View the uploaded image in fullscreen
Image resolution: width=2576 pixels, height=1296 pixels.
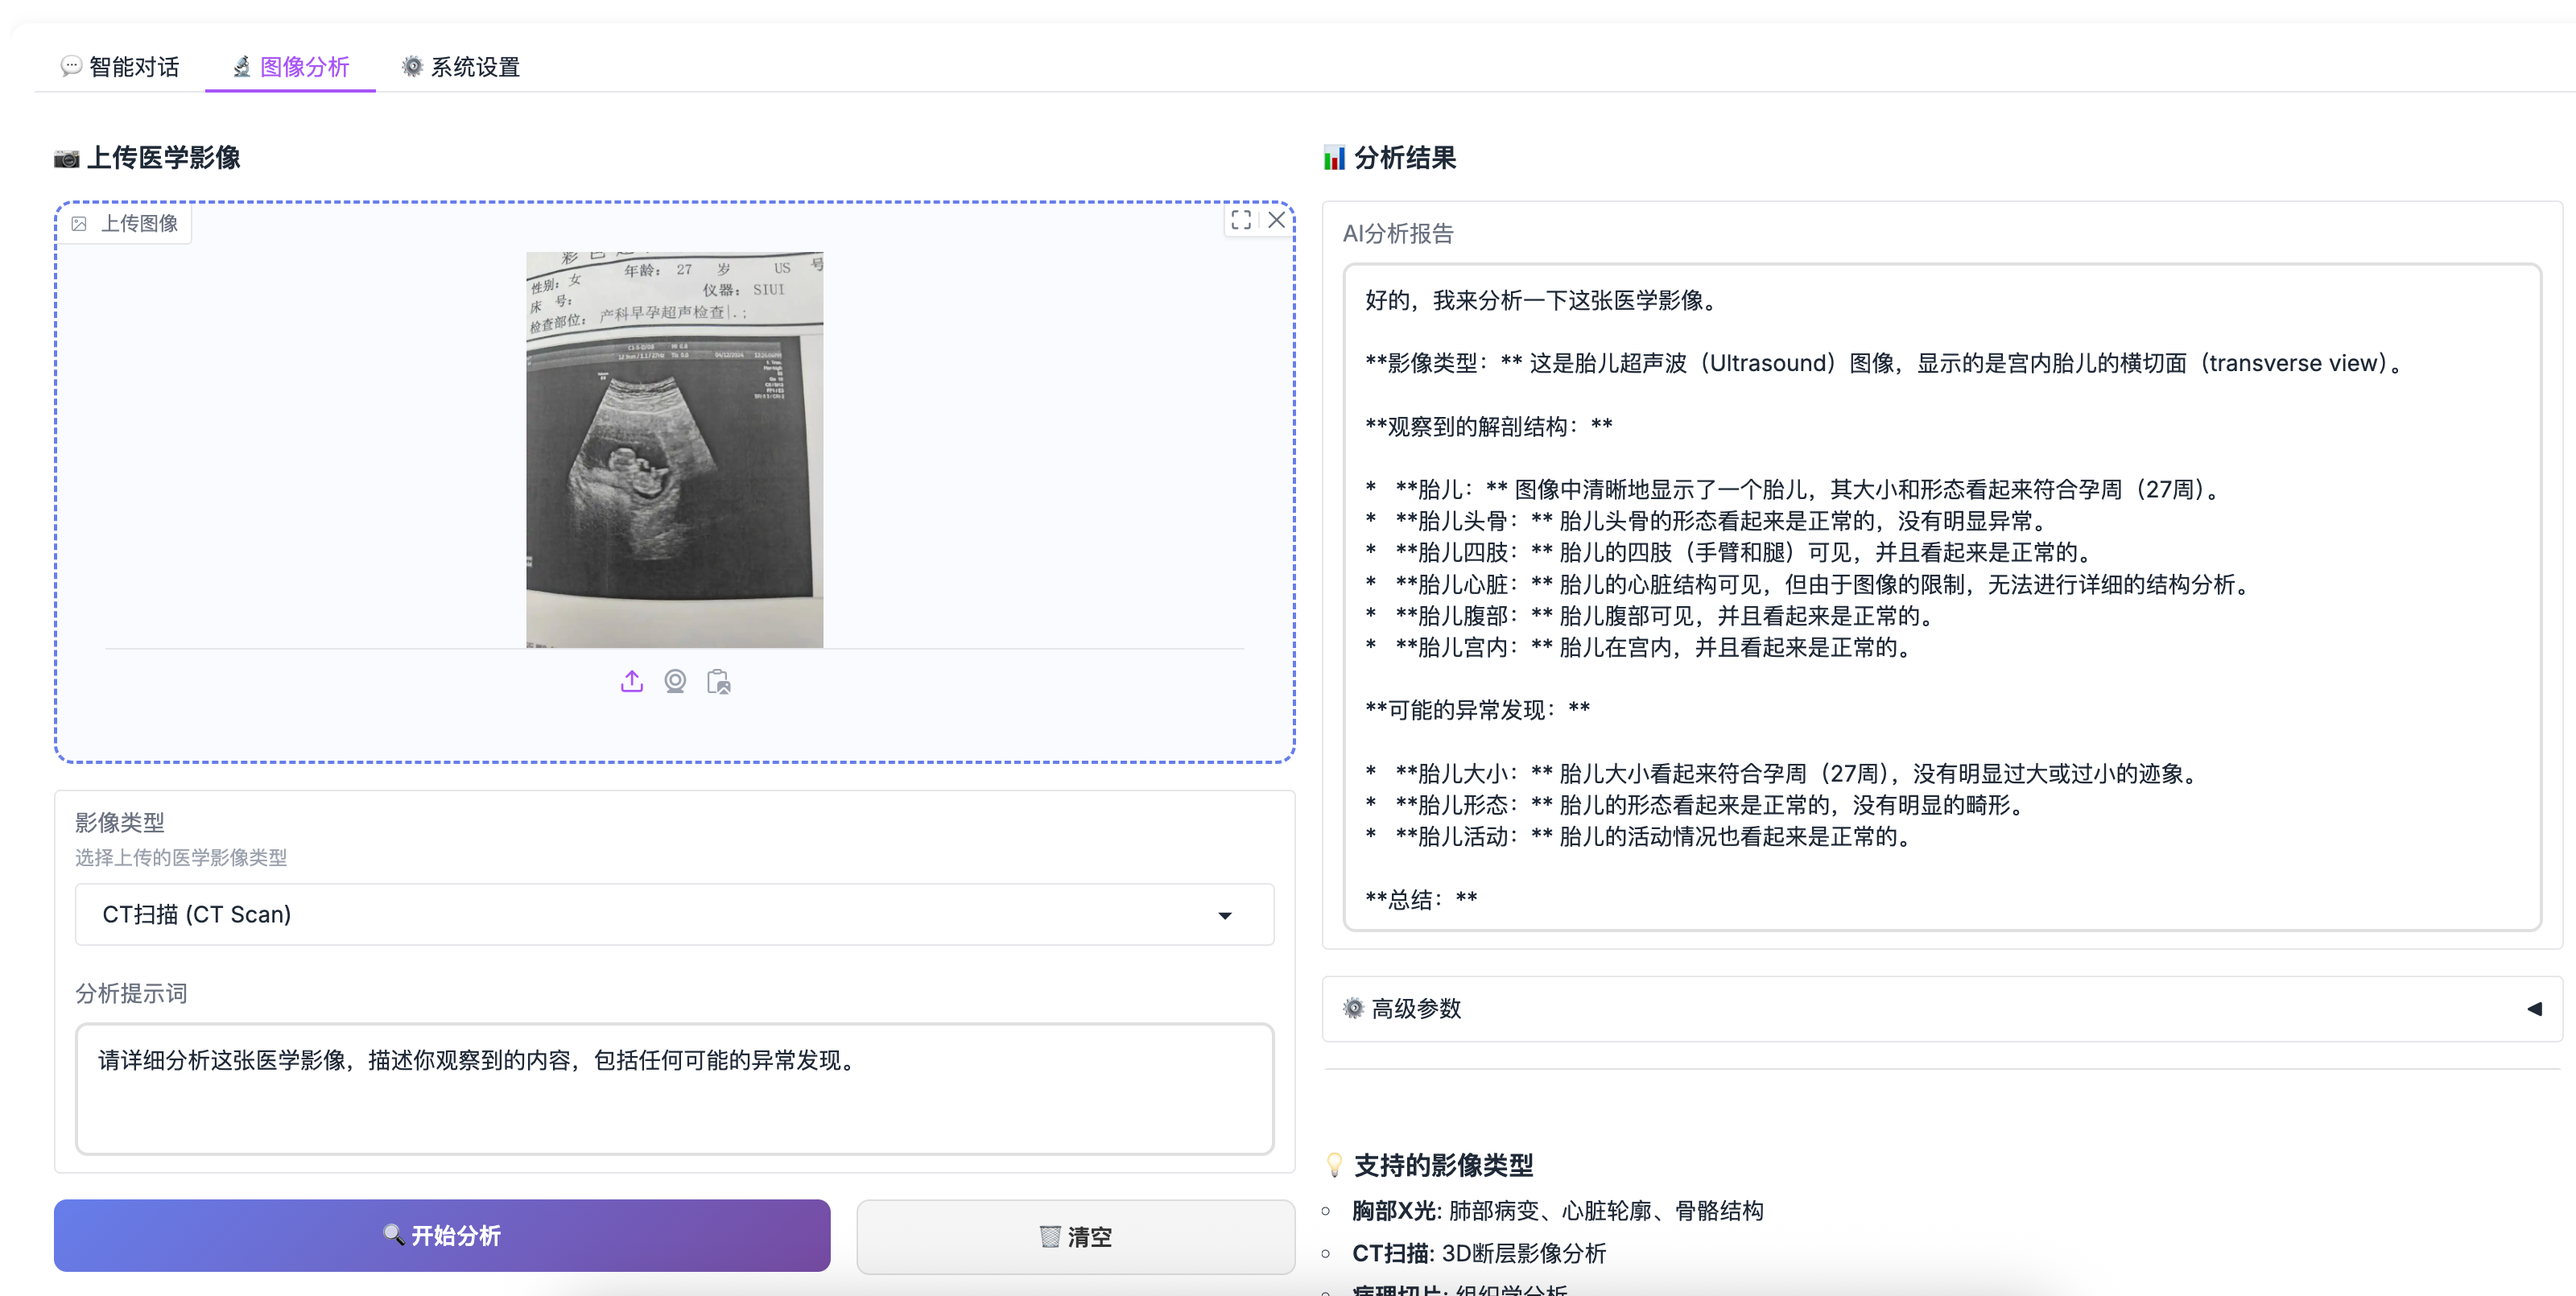click(1241, 220)
